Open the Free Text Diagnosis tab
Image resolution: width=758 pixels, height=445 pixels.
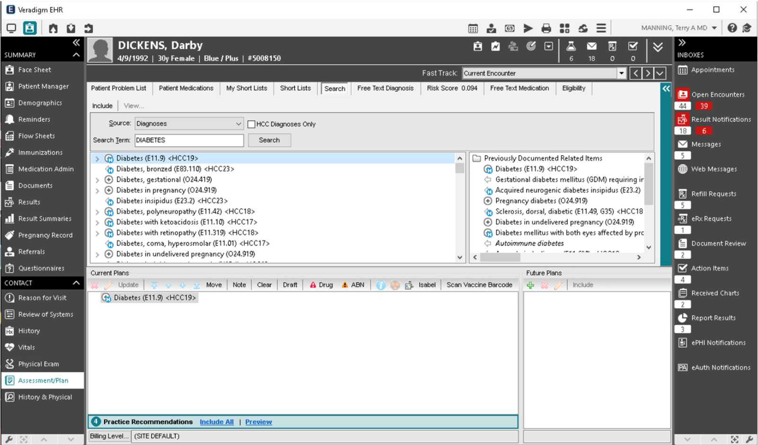click(385, 88)
